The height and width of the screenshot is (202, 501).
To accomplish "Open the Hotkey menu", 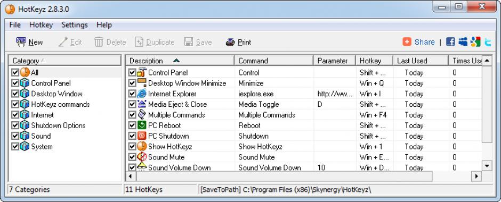I will pyautogui.click(x=41, y=25).
